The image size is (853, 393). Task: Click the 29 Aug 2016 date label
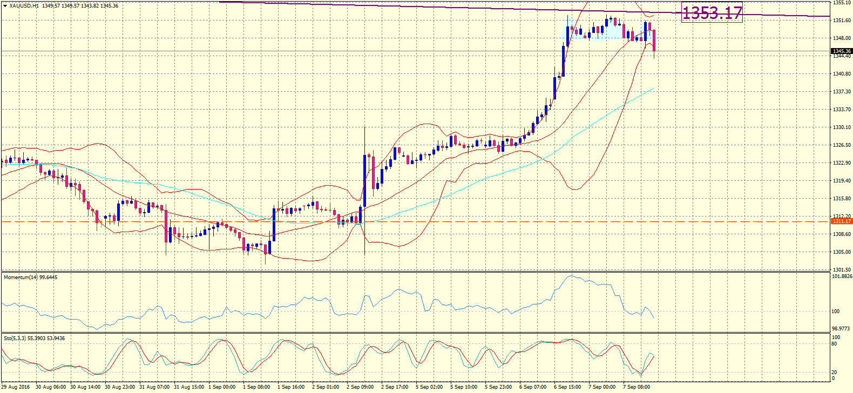[x=16, y=387]
